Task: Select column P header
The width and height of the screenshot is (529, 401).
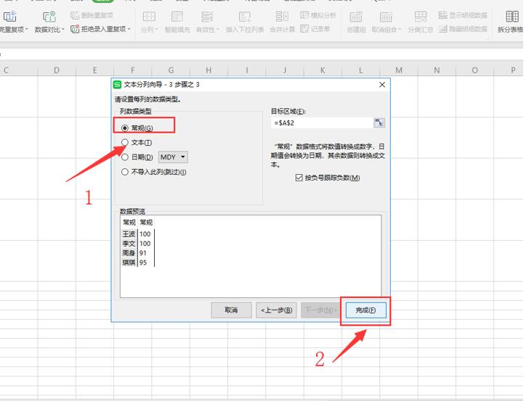Action: (x=509, y=70)
